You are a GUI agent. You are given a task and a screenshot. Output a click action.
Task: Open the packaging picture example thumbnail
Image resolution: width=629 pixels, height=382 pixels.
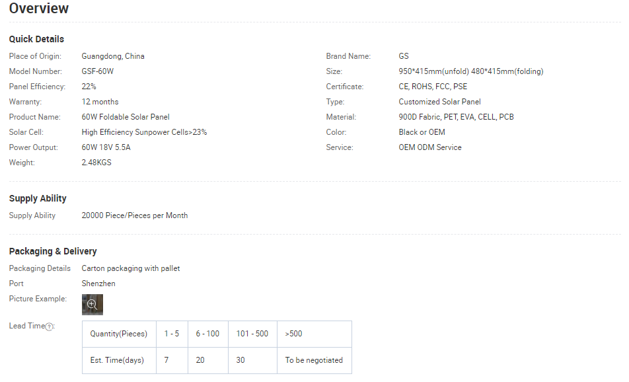click(x=92, y=304)
